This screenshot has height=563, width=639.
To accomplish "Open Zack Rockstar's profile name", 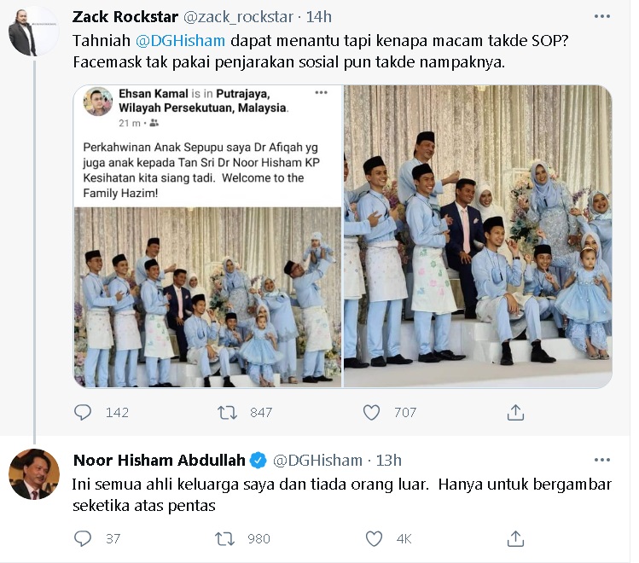I will (125, 17).
